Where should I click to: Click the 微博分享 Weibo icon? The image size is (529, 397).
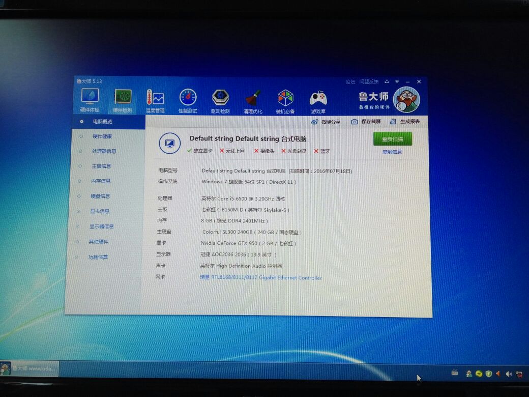(314, 122)
